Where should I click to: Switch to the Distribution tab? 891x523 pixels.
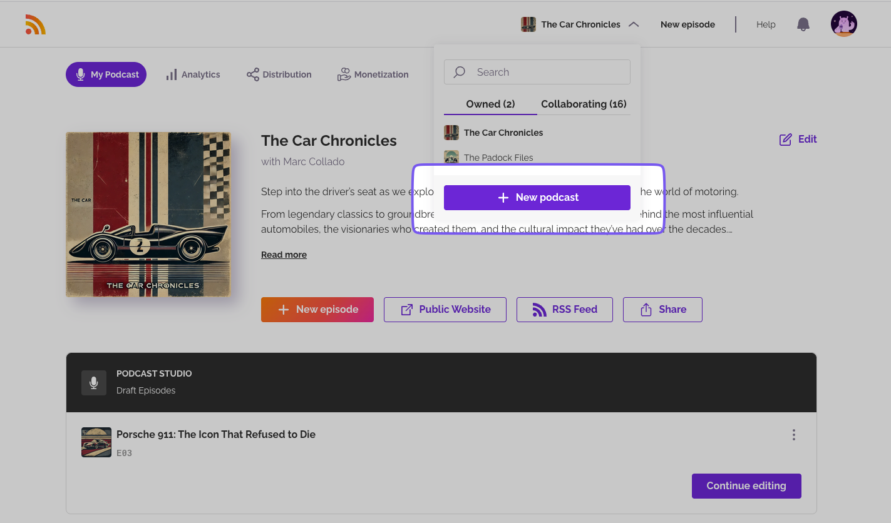pyautogui.click(x=279, y=74)
